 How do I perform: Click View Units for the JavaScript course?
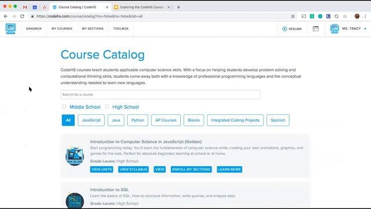[x=101, y=169]
